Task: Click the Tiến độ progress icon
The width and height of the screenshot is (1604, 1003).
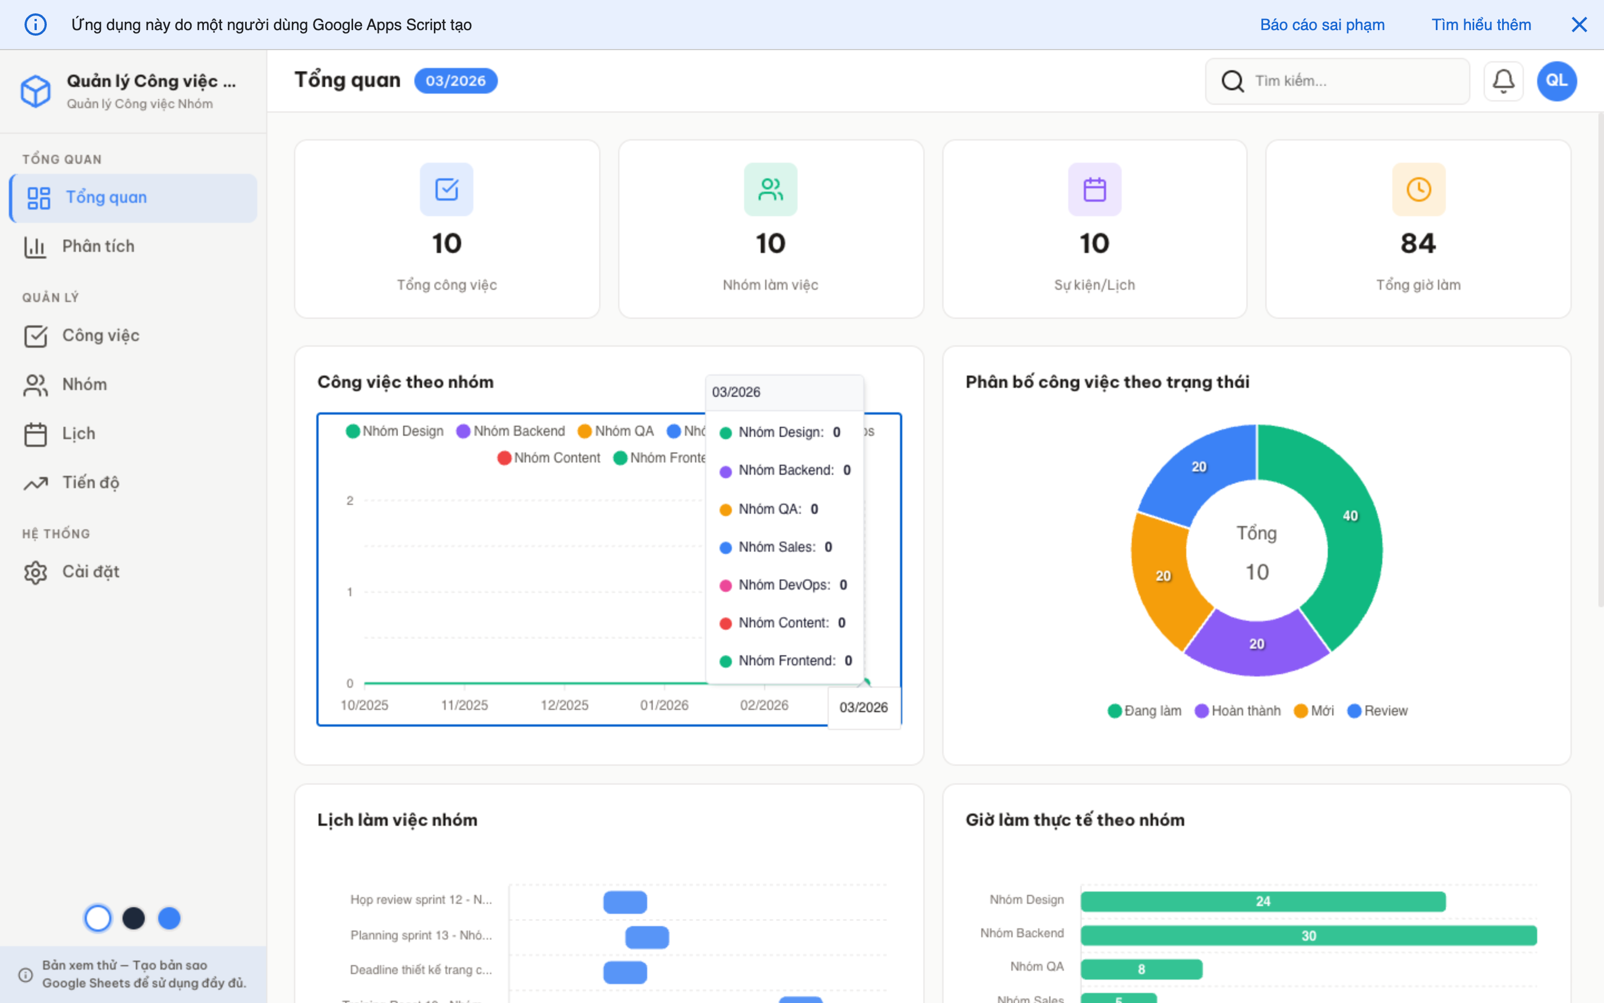Action: [x=35, y=482]
